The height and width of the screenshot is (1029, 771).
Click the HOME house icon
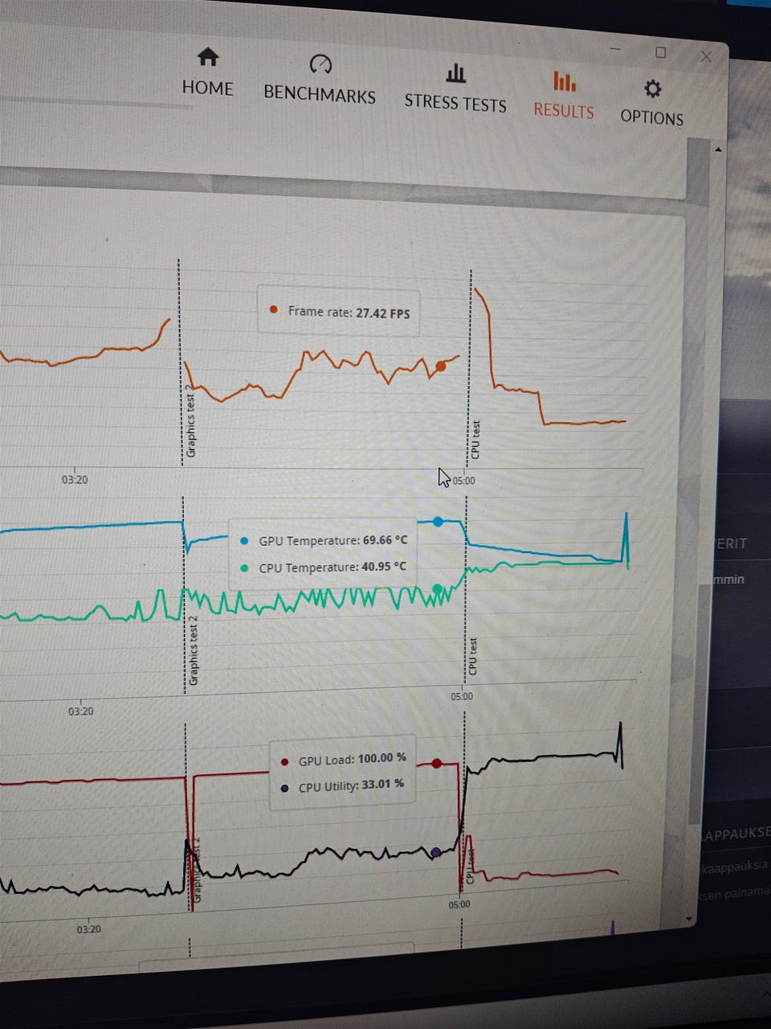208,57
